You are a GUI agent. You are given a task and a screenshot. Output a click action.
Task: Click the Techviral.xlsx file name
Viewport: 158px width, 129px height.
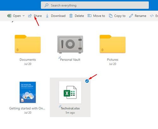point(70,108)
